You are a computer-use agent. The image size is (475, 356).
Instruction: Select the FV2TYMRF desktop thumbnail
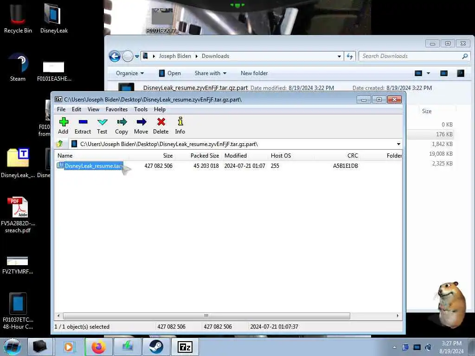(18, 265)
